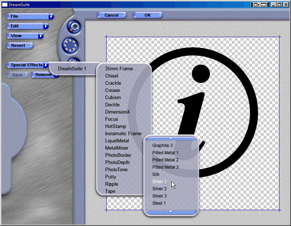The image size is (291, 226).
Task: Choose the Silk preset
Action: (x=156, y=174)
